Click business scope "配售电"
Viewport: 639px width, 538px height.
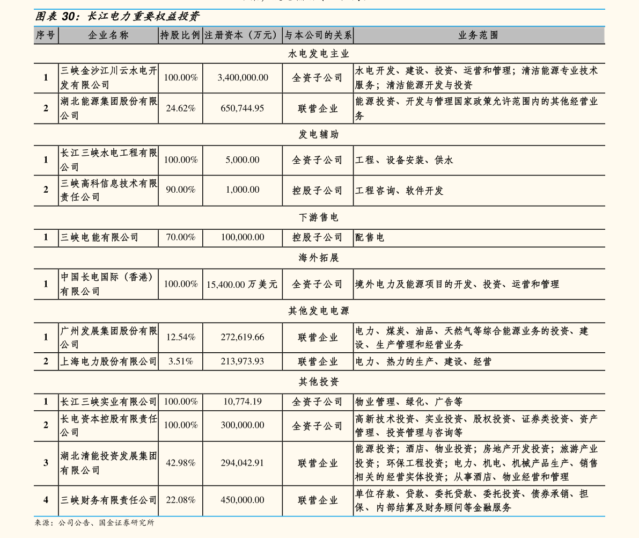pos(370,237)
